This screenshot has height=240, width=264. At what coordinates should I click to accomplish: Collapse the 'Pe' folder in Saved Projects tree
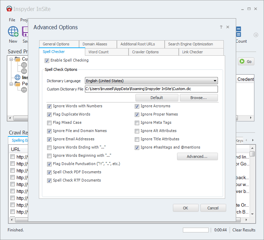point(11,84)
